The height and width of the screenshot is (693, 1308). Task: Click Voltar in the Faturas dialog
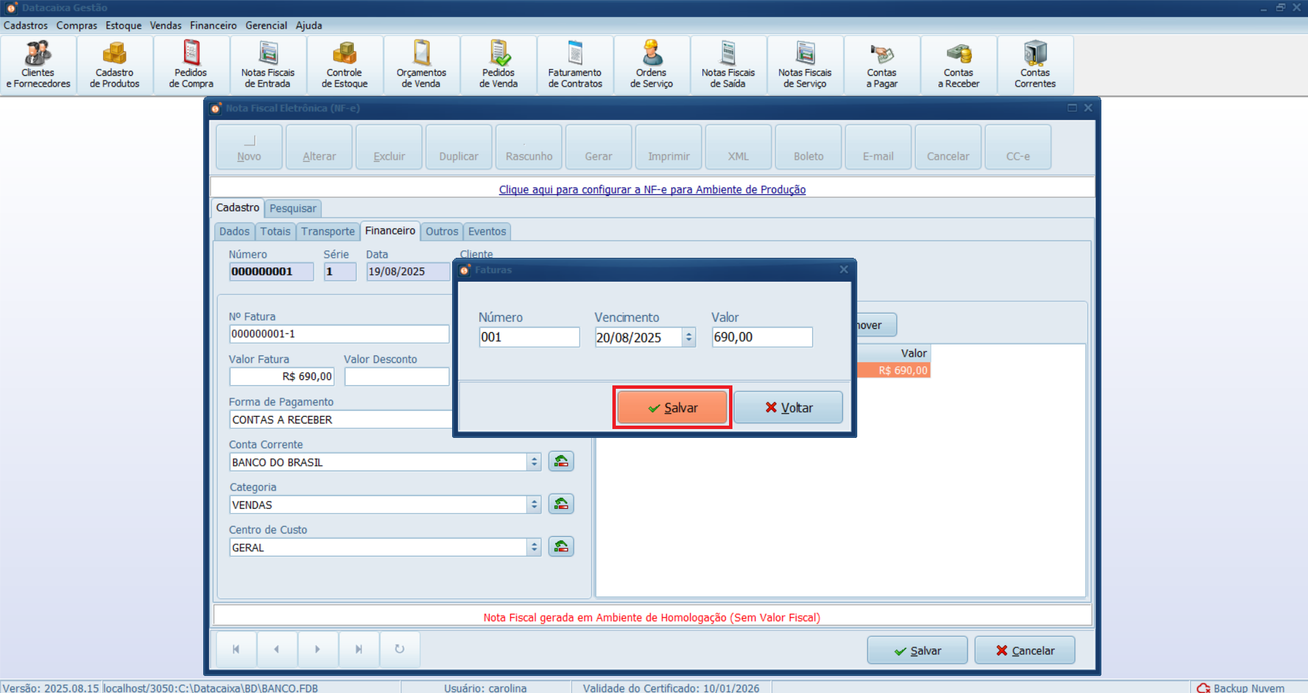(x=788, y=408)
